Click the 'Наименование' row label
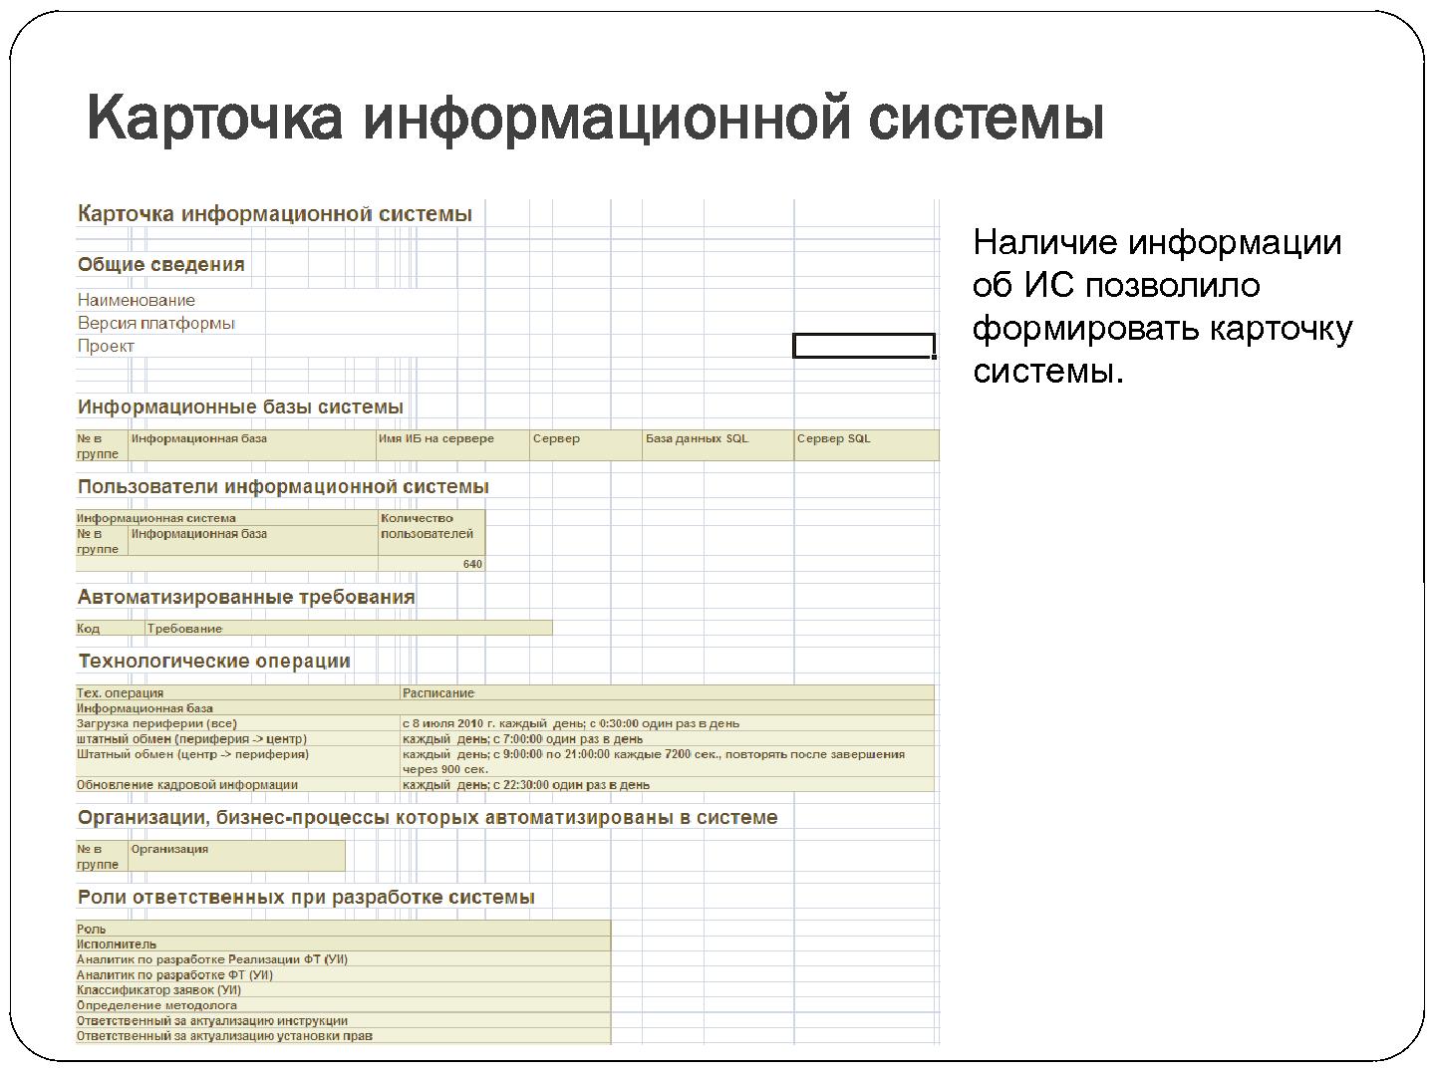This screenshot has width=1435, height=1076. (137, 300)
